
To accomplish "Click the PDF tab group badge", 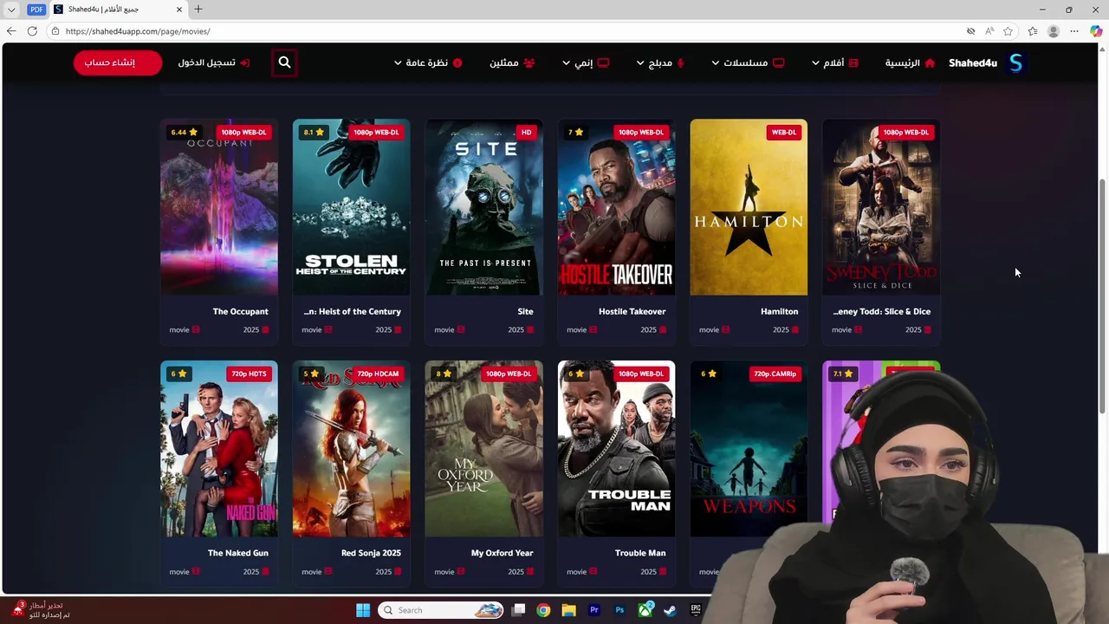I will tap(36, 10).
